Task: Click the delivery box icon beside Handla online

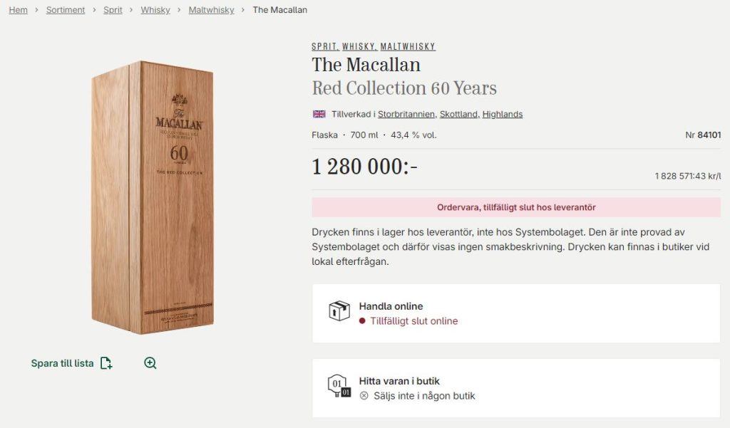Action: point(339,311)
